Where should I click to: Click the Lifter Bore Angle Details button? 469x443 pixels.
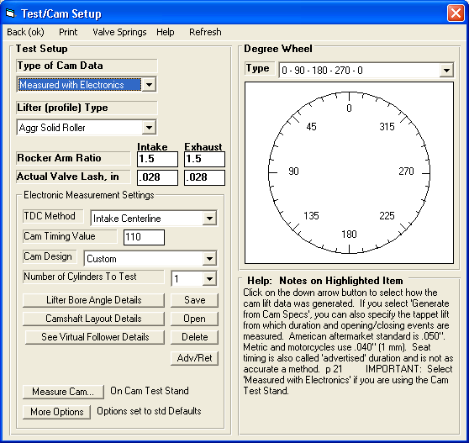click(x=93, y=300)
